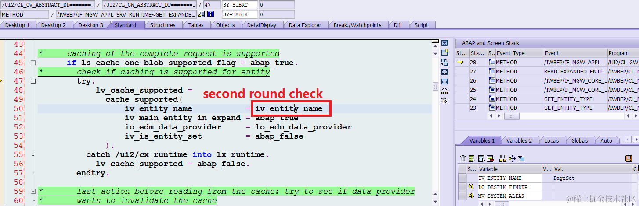
Task: Click the yellow current-stack arrow at level 28
Action: pos(460,62)
